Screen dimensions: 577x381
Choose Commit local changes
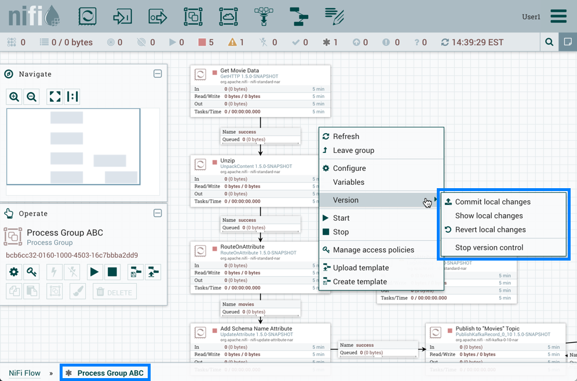(x=492, y=202)
